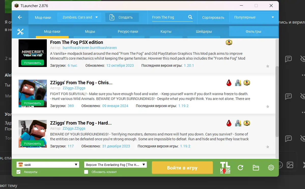Open the settings gear icon
Viewport: 305px width, 189px height.
click(271, 168)
